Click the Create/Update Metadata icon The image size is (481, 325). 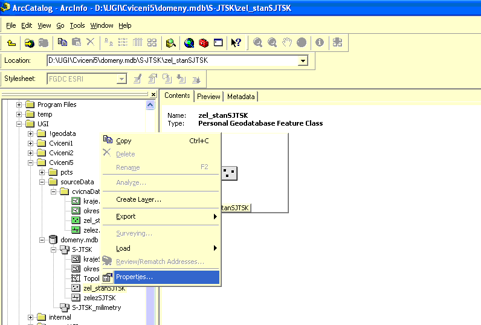tap(167, 79)
